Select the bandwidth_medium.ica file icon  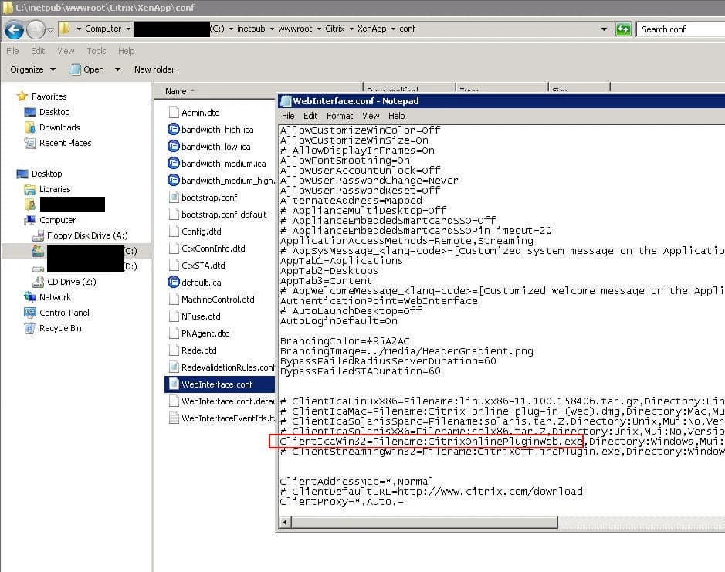click(174, 163)
